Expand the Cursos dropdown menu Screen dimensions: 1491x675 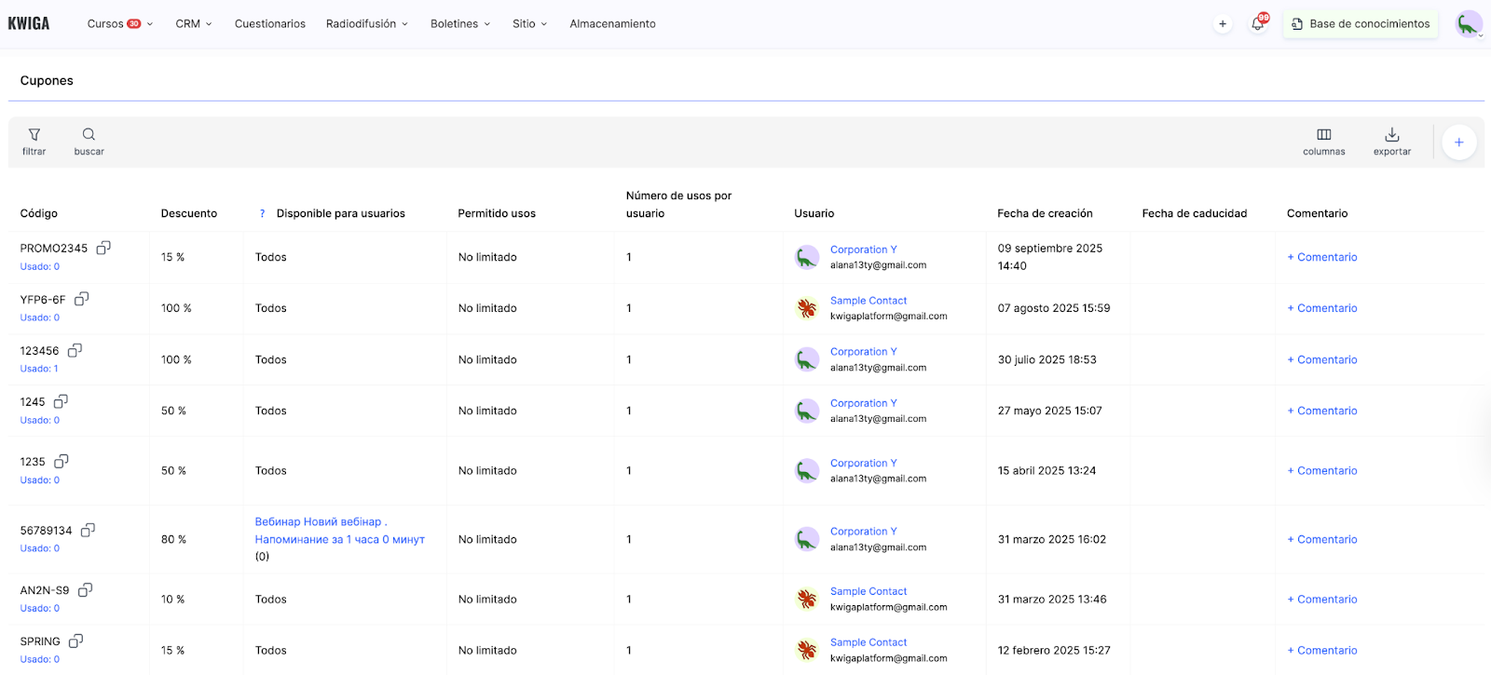pos(119,24)
